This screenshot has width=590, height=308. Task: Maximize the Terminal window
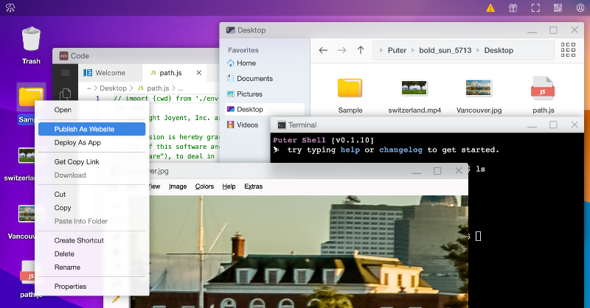(x=553, y=125)
